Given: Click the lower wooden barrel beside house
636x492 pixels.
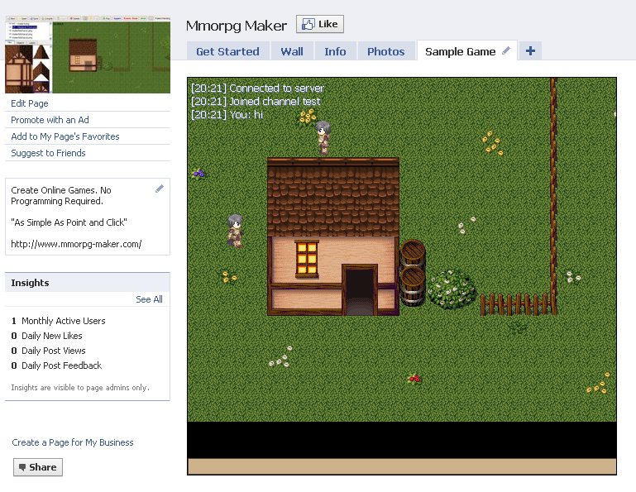Looking at the screenshot, I should click(x=413, y=286).
